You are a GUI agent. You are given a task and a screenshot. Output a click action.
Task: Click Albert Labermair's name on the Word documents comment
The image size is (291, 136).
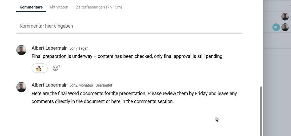(x=49, y=85)
